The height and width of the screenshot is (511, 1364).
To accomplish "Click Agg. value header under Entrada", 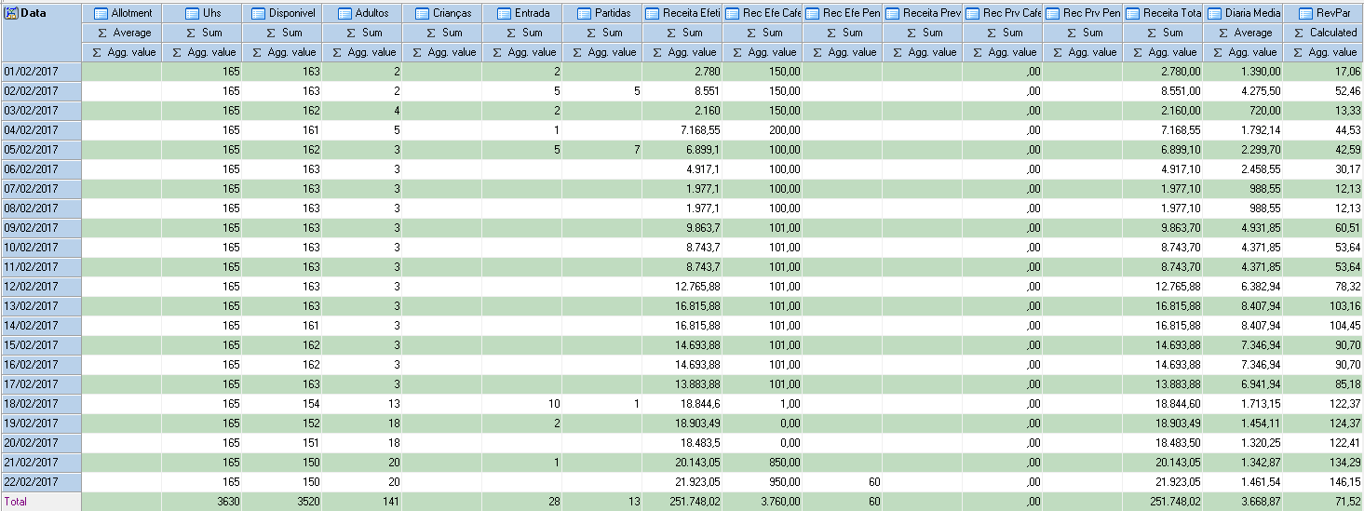I will pos(522,52).
